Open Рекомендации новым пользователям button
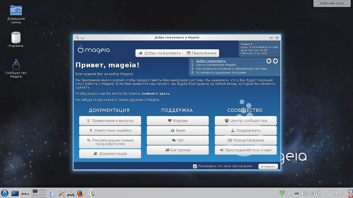Image resolution: width=353 pixels, height=198 pixels. point(110,142)
